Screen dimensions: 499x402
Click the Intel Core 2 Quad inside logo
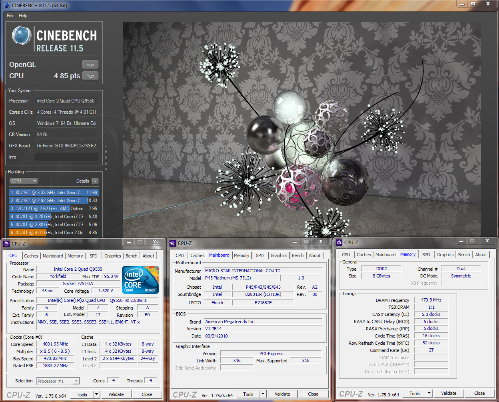point(141,280)
